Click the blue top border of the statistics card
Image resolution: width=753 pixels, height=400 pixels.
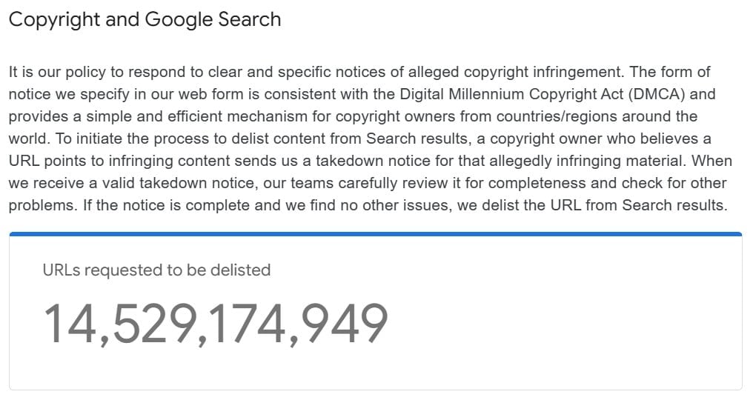pyautogui.click(x=376, y=234)
